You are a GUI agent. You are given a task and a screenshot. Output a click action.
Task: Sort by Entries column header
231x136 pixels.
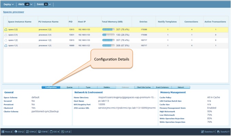coord(143,22)
